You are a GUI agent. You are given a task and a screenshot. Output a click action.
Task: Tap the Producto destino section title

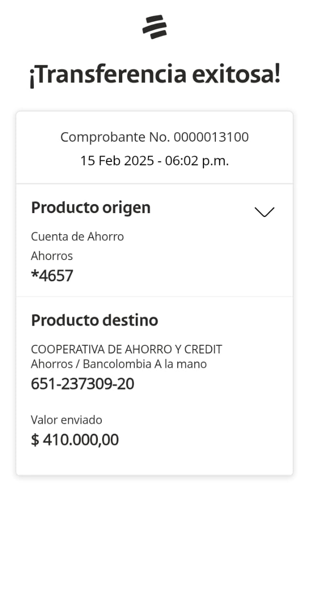pyautogui.click(x=95, y=320)
